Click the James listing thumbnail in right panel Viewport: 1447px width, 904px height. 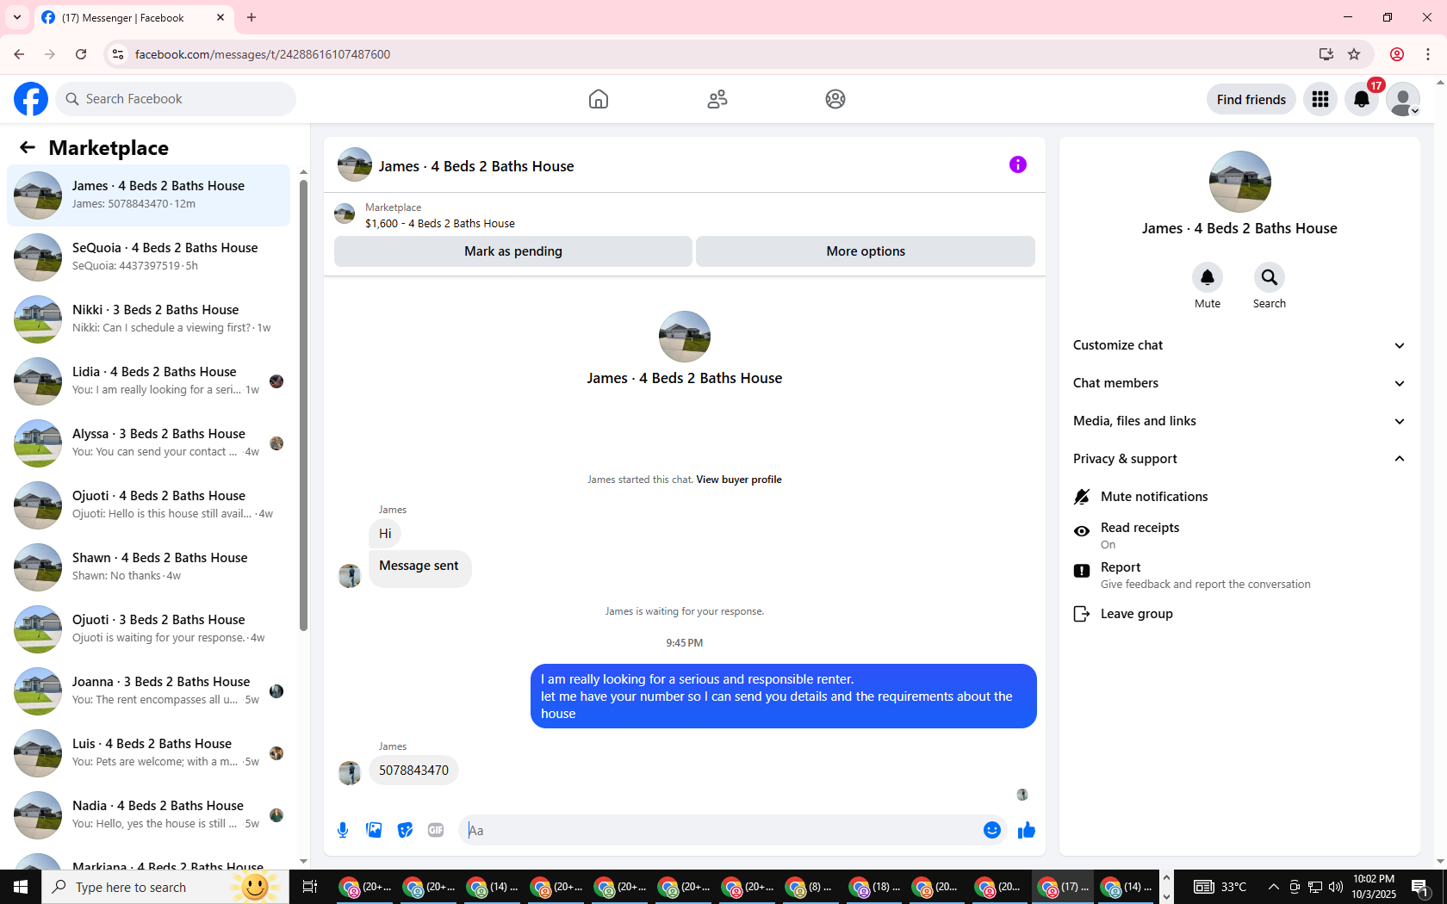click(1240, 182)
